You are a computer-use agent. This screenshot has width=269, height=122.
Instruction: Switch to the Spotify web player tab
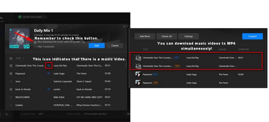pos(32,17)
